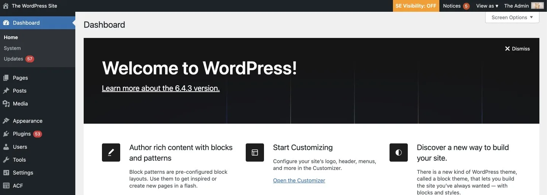Image resolution: width=547 pixels, height=195 pixels.
Task: Click the ACF grid icon
Action: click(6, 186)
